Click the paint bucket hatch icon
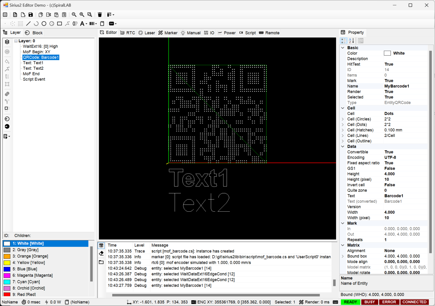 tap(7, 61)
